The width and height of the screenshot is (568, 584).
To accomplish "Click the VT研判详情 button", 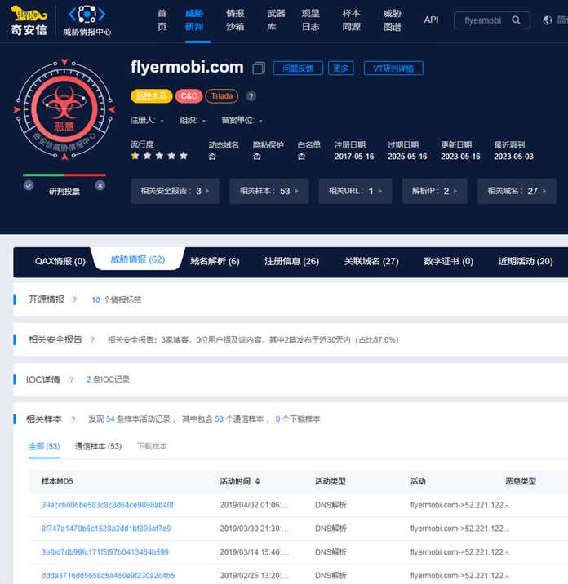I will 393,69.
